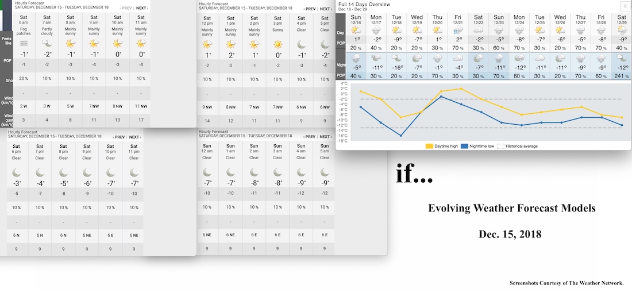This screenshot has height=292, width=632.
Task: Click the 20 % POP value at Sat 6 am
Action: pos(24,78)
